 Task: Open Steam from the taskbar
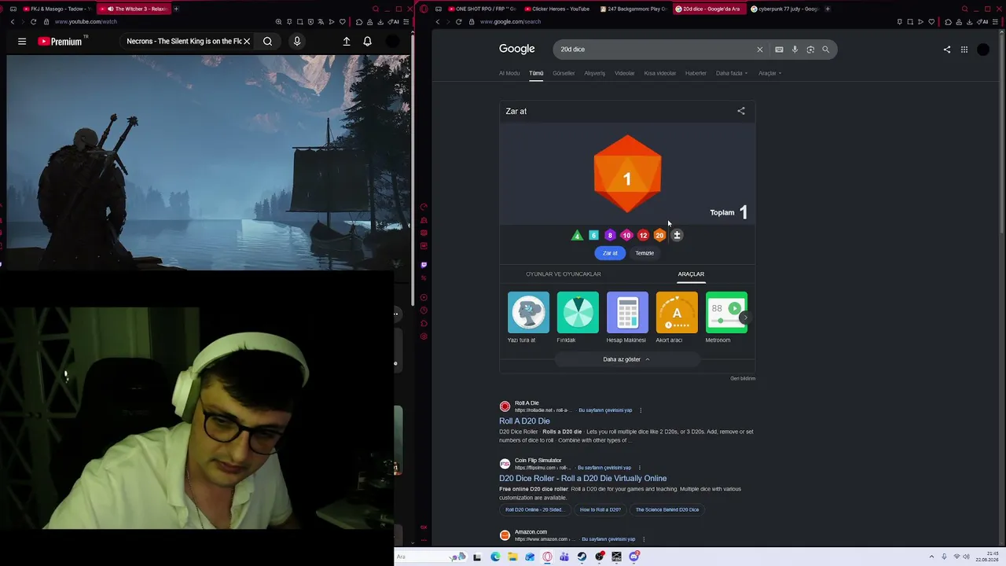582,557
